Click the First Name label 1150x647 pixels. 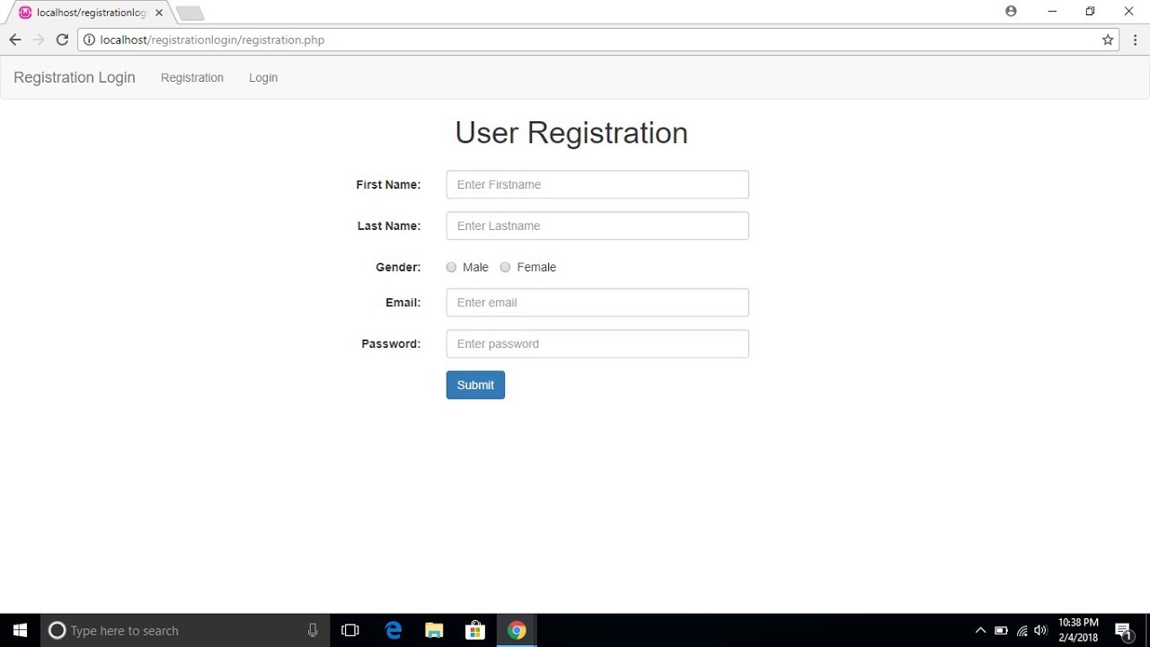(x=388, y=184)
